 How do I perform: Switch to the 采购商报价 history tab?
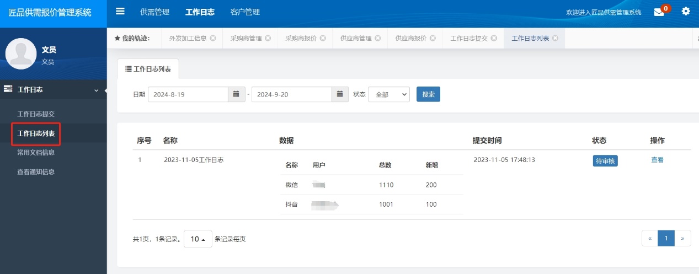(301, 38)
